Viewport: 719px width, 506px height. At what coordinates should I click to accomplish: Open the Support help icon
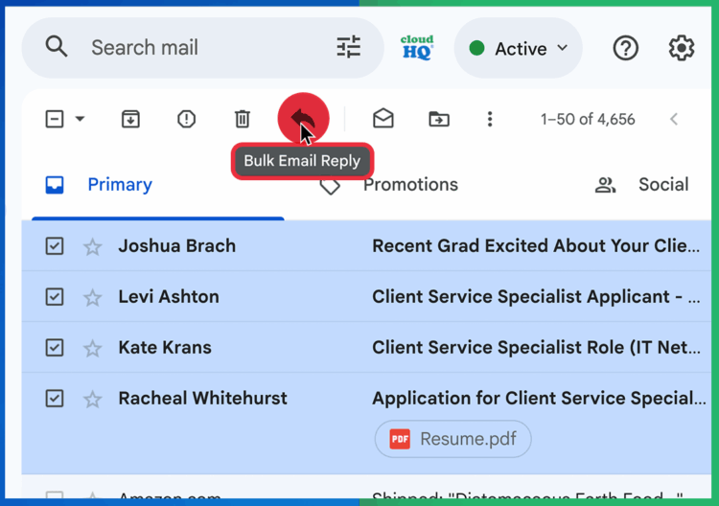[626, 48]
